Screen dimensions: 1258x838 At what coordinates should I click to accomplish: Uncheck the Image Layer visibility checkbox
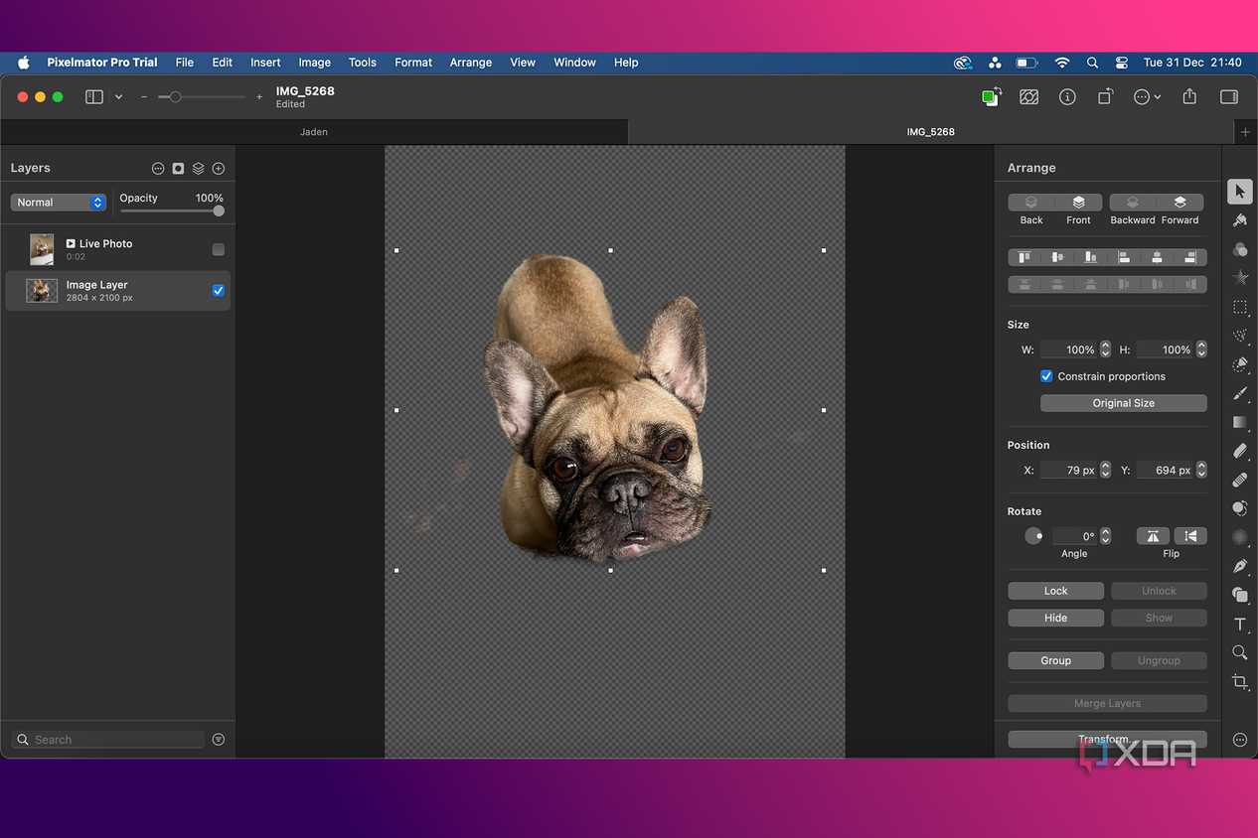point(219,291)
